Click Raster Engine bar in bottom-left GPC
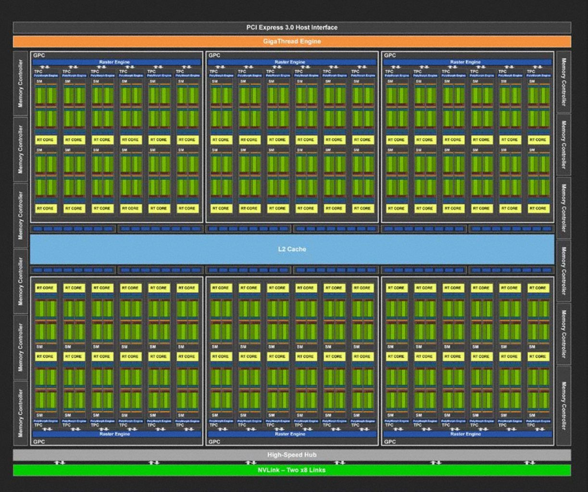 click(x=117, y=434)
